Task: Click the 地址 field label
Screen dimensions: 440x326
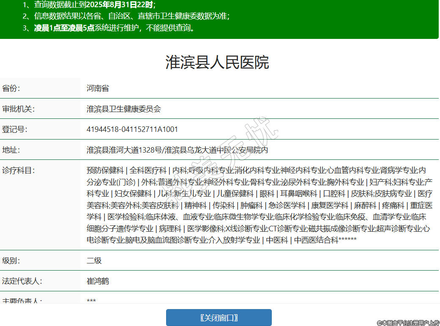Action: click(11, 150)
